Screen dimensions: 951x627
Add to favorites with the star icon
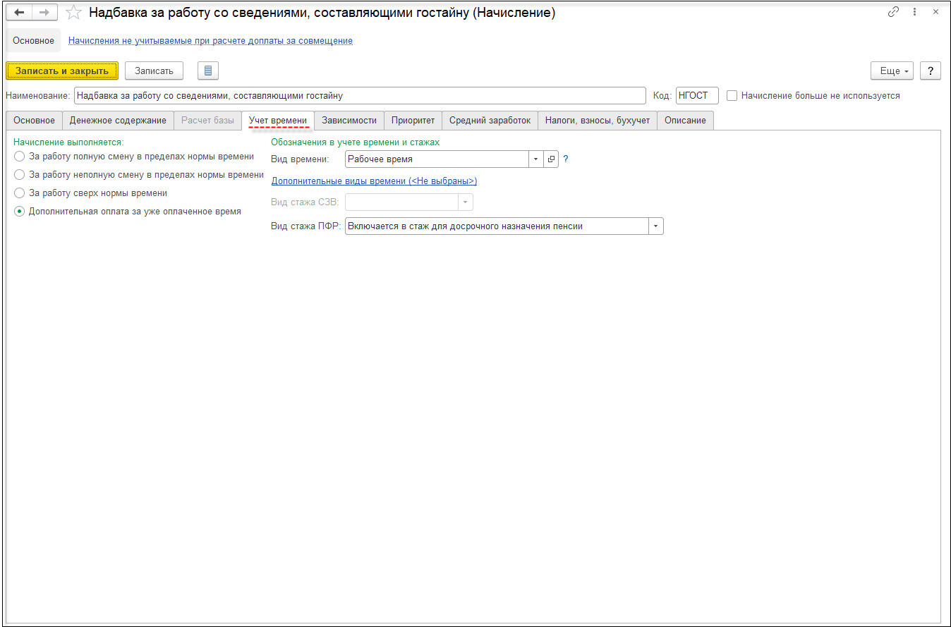[73, 13]
